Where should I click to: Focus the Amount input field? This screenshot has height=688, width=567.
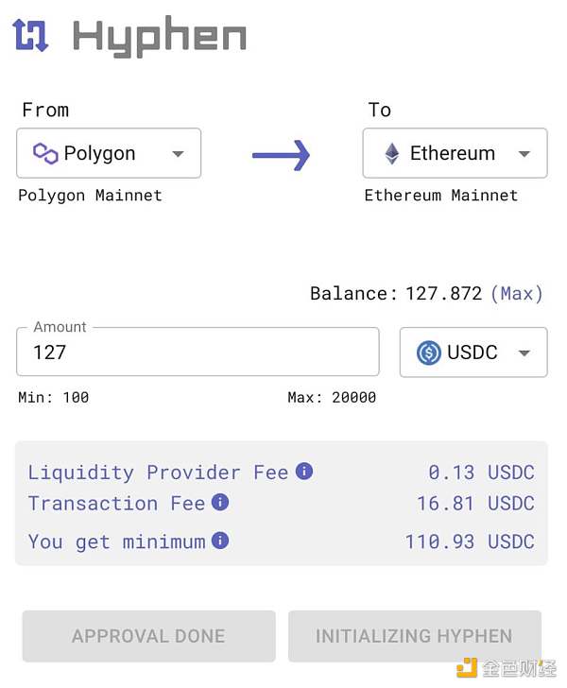coord(198,353)
